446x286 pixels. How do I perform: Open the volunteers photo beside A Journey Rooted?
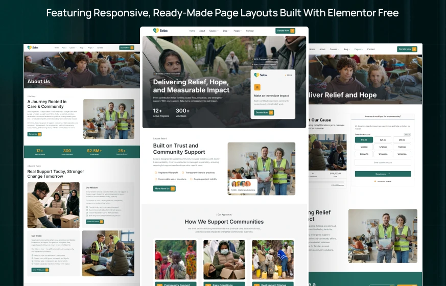click(x=109, y=119)
